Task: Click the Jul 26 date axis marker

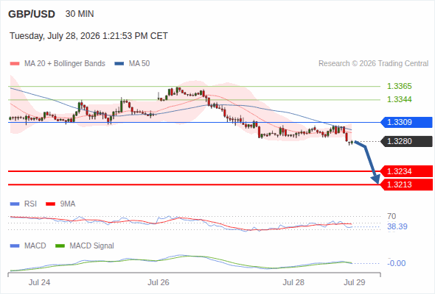Action: point(159,282)
